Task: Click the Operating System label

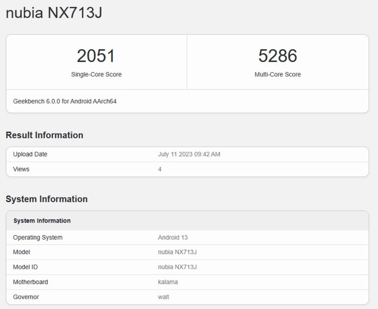Action: point(38,238)
